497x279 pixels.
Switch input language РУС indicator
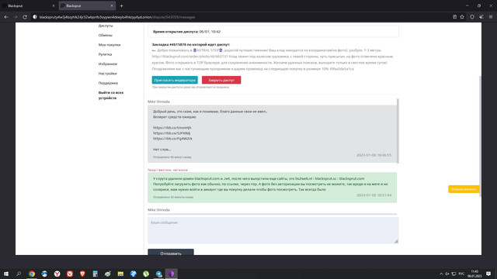pos(461,274)
